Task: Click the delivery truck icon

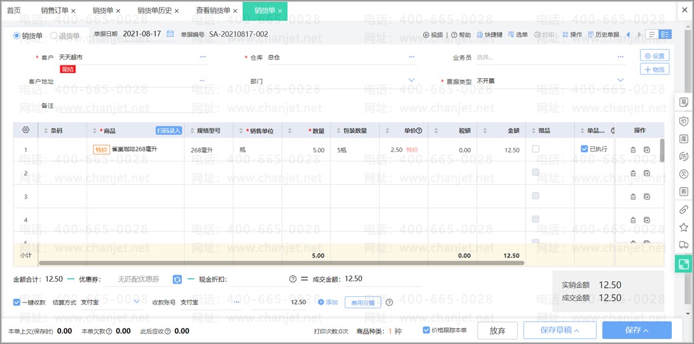Action: [x=683, y=245]
